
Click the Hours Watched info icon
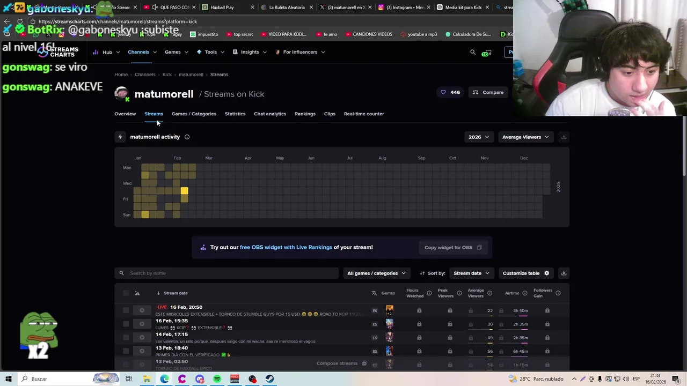pyautogui.click(x=429, y=293)
